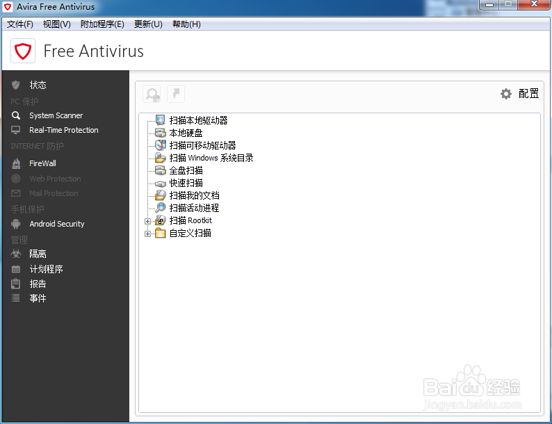This screenshot has height=424, width=552.
Task: Click the FireWall flame icon
Action: tap(16, 163)
